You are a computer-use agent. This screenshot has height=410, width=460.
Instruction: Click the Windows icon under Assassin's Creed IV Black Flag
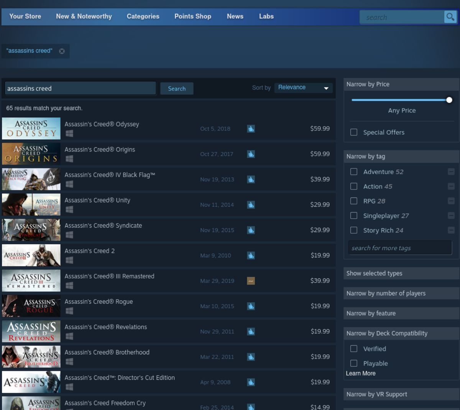point(69,184)
